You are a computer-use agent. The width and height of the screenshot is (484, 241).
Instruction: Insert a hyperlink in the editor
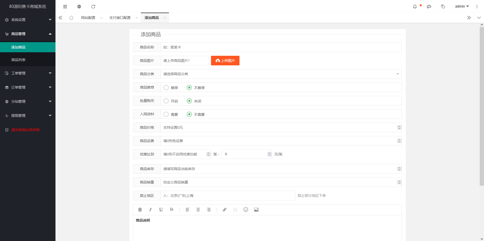(225, 209)
